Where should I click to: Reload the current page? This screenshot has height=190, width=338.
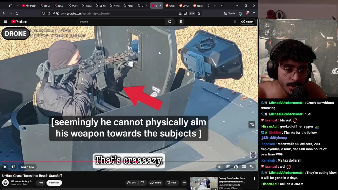pyautogui.click(x=17, y=13)
